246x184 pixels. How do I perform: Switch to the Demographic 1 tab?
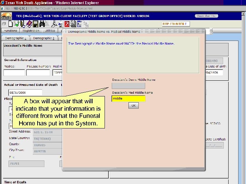pos(15,38)
